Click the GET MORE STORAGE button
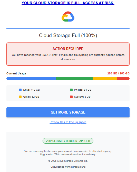 pyautogui.click(x=68, y=112)
